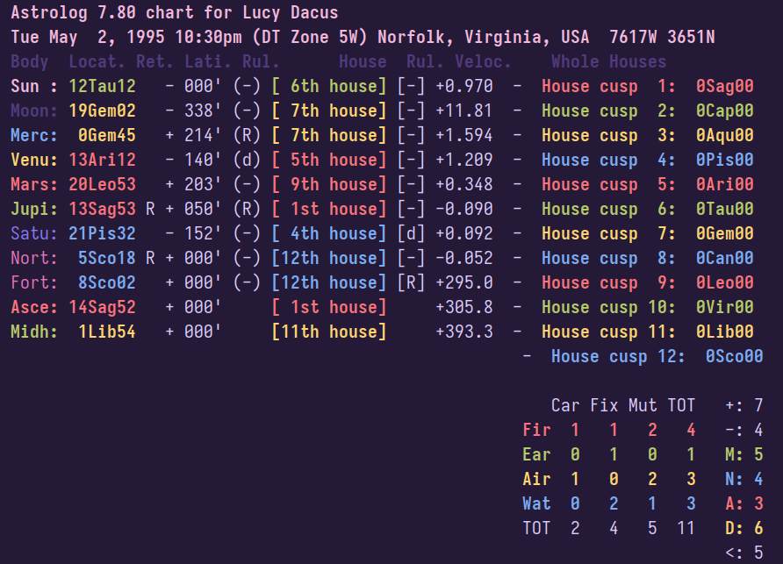Select Venus location 13Ari12

point(102,161)
